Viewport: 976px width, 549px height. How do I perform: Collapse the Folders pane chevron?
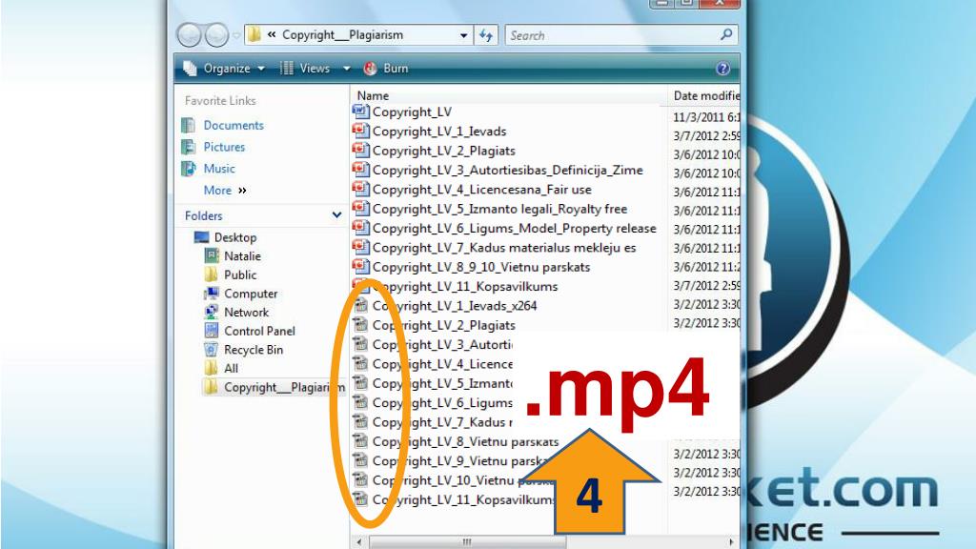tap(336, 215)
